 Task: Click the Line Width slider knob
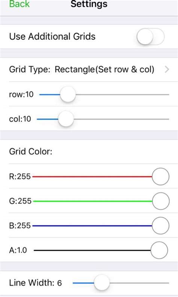(x=102, y=283)
